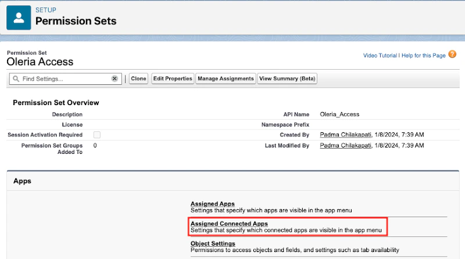Open Padma Chilakapati Created By link
Viewport: 465px width, 259px height.
(345, 135)
